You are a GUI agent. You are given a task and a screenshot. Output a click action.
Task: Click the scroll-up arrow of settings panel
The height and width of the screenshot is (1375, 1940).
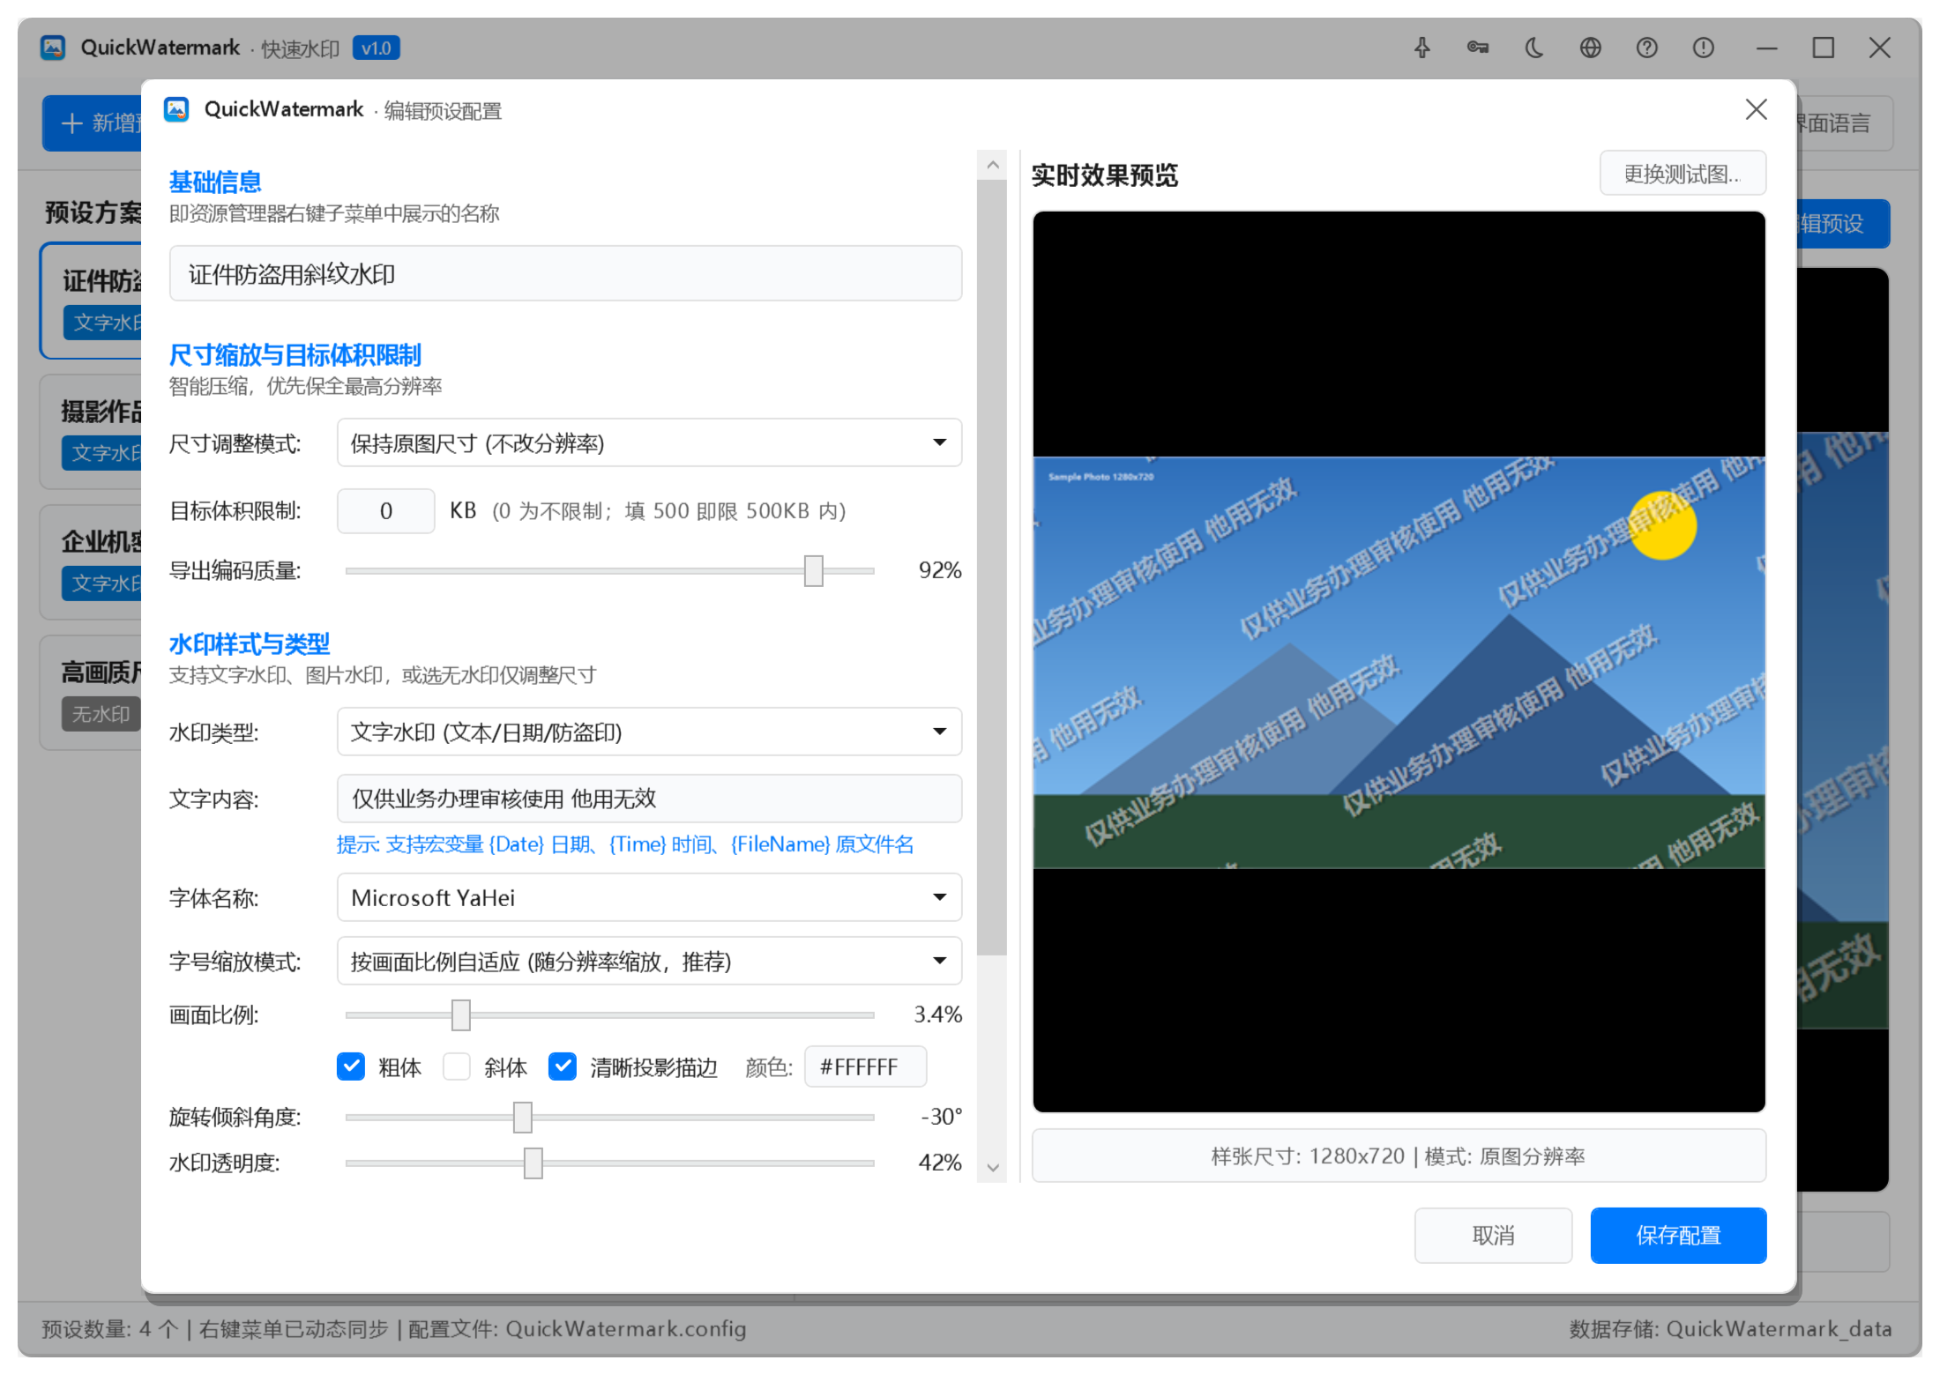[993, 165]
